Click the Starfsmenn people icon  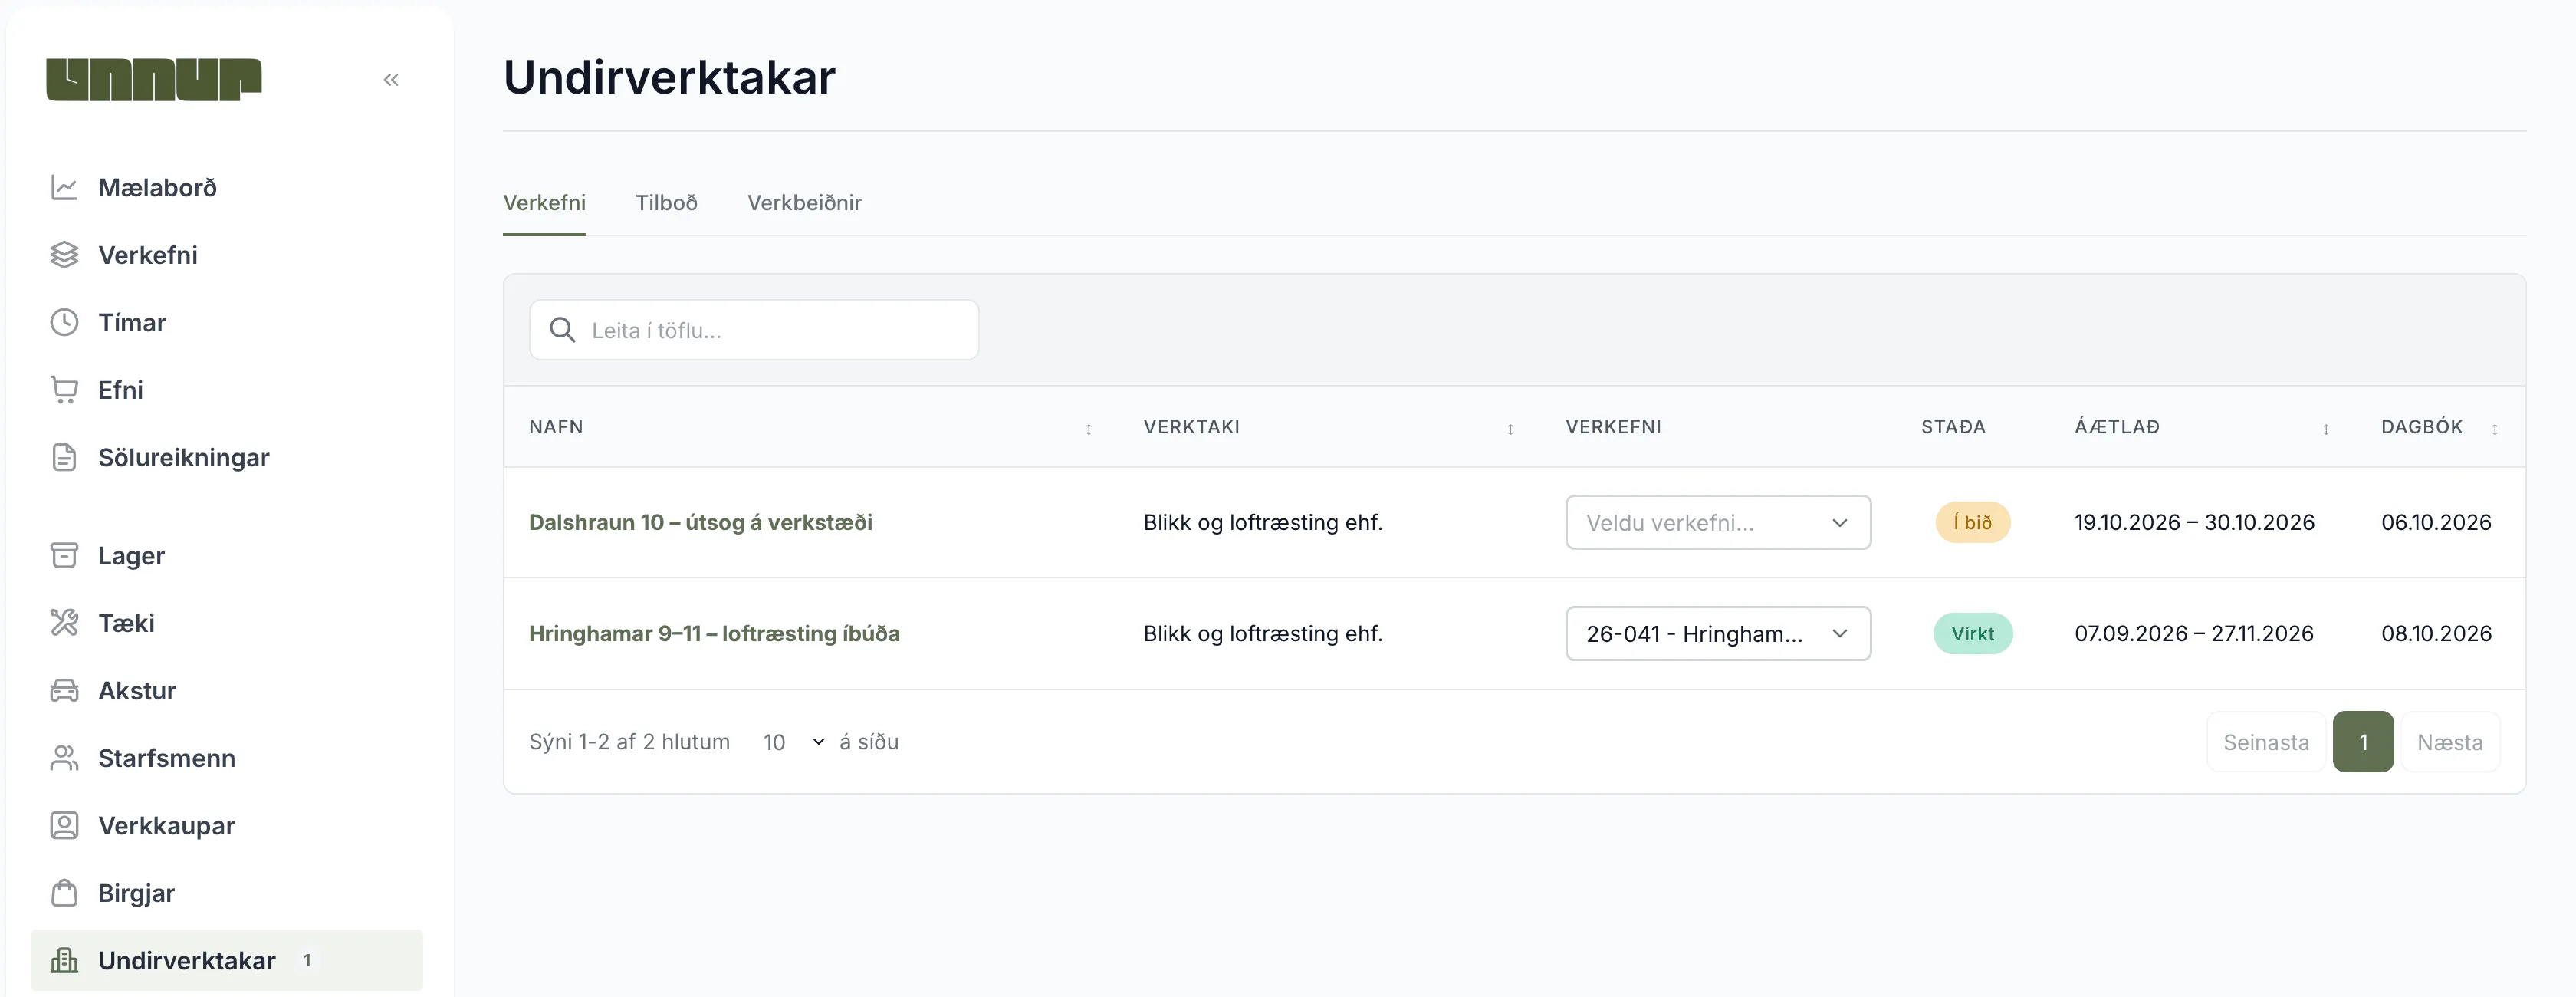click(x=64, y=758)
